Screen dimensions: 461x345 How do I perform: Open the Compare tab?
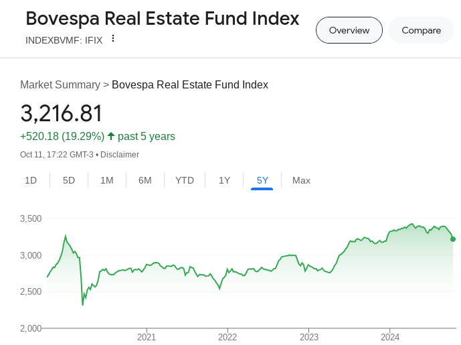click(x=421, y=30)
